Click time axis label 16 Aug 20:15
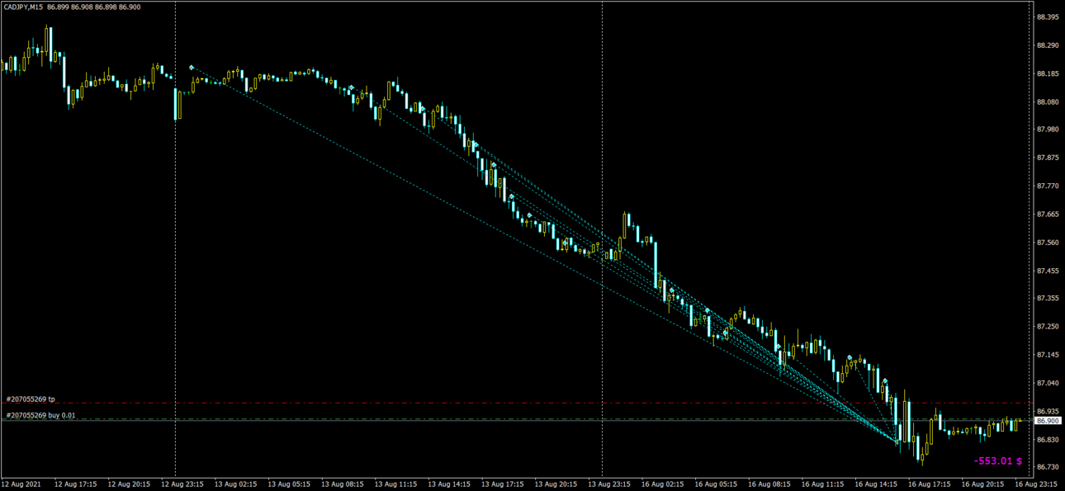Screen dimensions: 1065x491 pos(982,484)
